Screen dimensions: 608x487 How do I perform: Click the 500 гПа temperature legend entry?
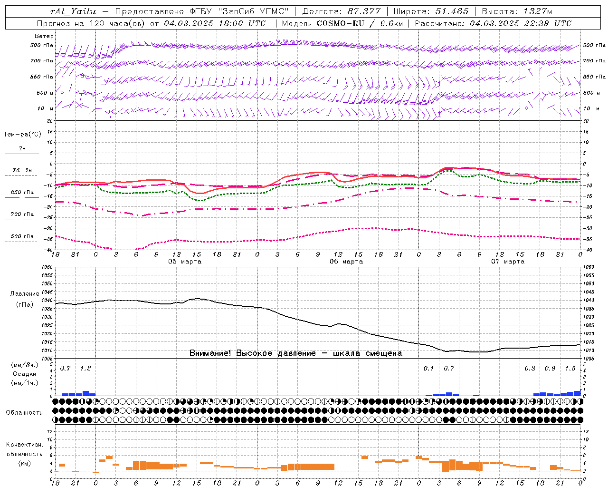pyautogui.click(x=22, y=236)
